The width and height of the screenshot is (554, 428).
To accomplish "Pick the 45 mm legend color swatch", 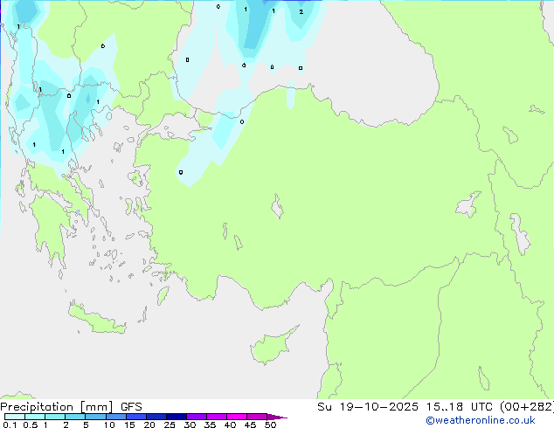I will coord(257,417).
